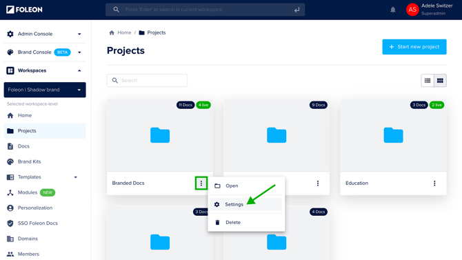Open the AS user avatar
462x260 pixels.
(412, 10)
